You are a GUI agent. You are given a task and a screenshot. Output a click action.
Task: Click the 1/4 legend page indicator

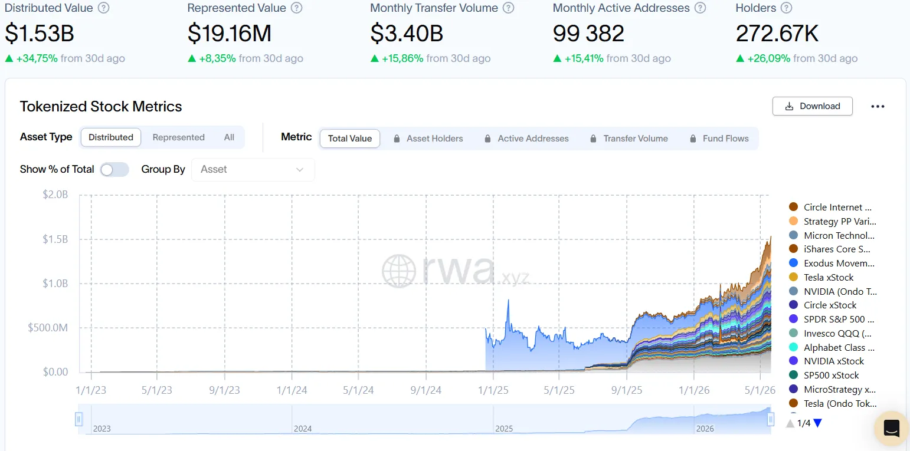(804, 423)
